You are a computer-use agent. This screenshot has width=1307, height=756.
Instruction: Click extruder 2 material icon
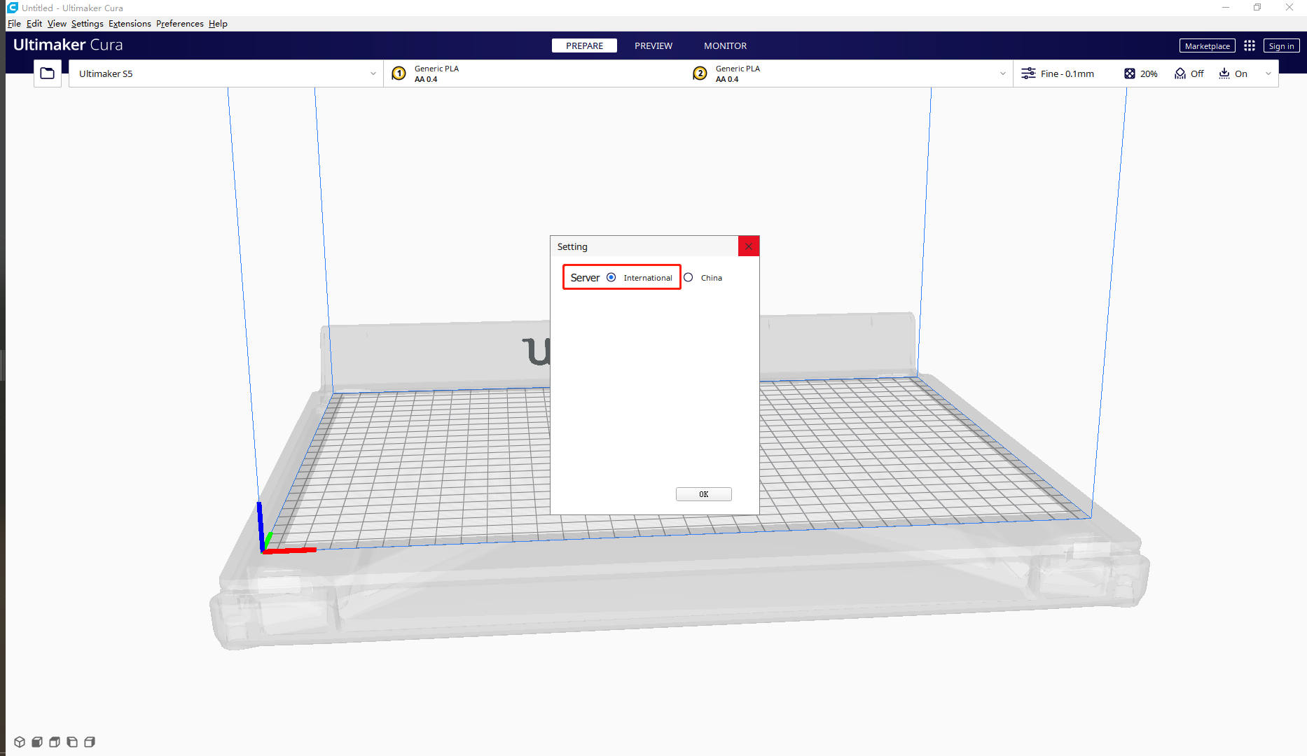tap(700, 73)
